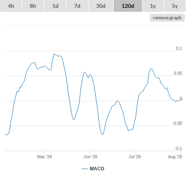Viewport: 186px width, 179px height.
Task: Click the 0.1 y-axis value label
Action: [x=179, y=48]
